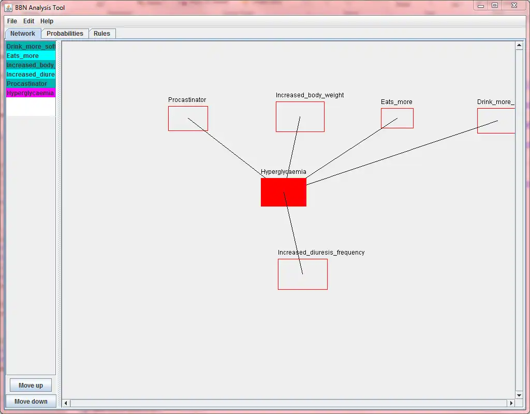Click the Move down button
Viewport: 530px width, 414px height.
[x=31, y=402]
